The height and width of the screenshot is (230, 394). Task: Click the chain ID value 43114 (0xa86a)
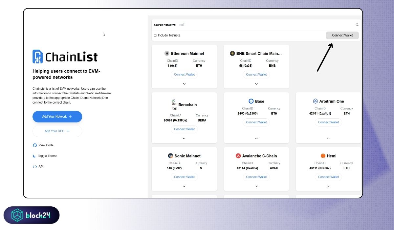pyautogui.click(x=247, y=168)
